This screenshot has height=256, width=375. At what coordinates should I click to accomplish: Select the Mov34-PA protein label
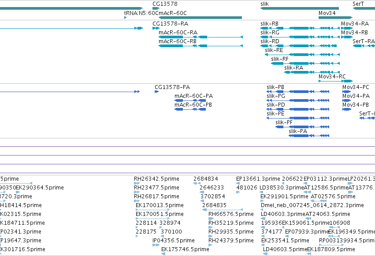(356, 96)
